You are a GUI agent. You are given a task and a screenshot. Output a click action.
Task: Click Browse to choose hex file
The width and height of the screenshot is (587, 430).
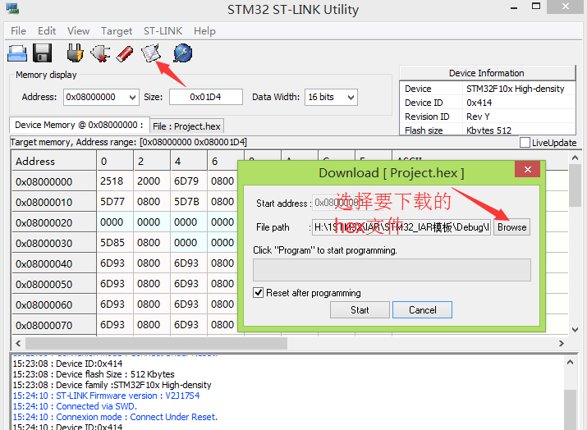pyautogui.click(x=511, y=227)
